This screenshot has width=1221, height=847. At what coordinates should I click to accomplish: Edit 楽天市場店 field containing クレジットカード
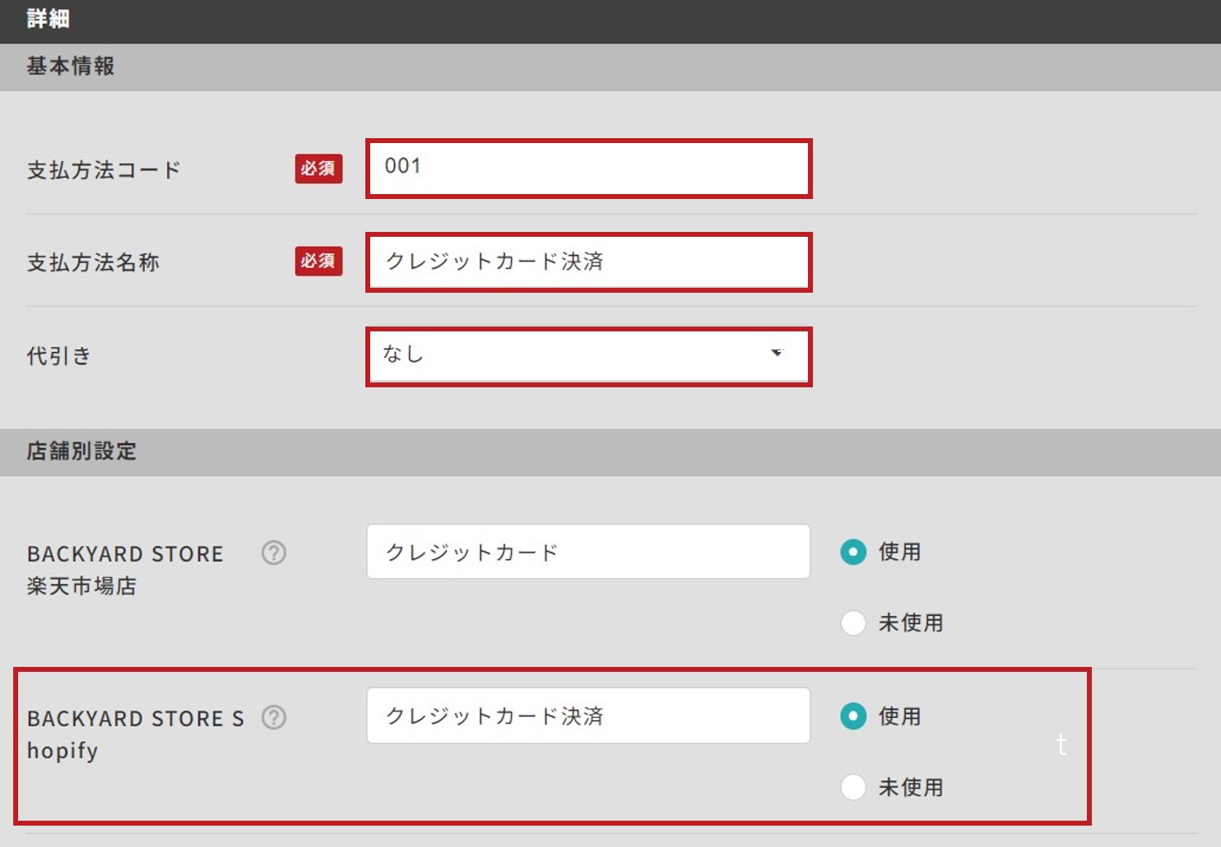tap(588, 551)
